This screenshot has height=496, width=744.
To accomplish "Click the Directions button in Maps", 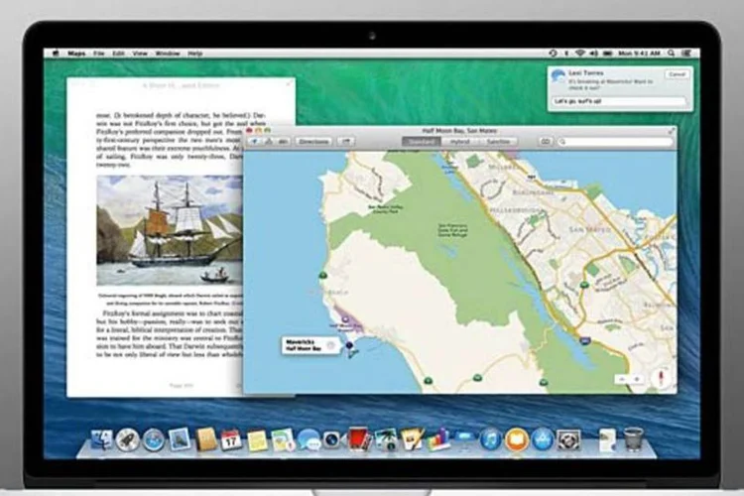I will click(313, 142).
